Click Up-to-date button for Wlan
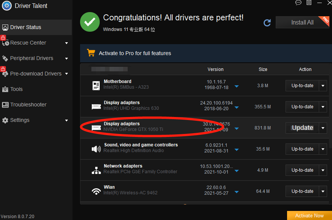 (303, 191)
